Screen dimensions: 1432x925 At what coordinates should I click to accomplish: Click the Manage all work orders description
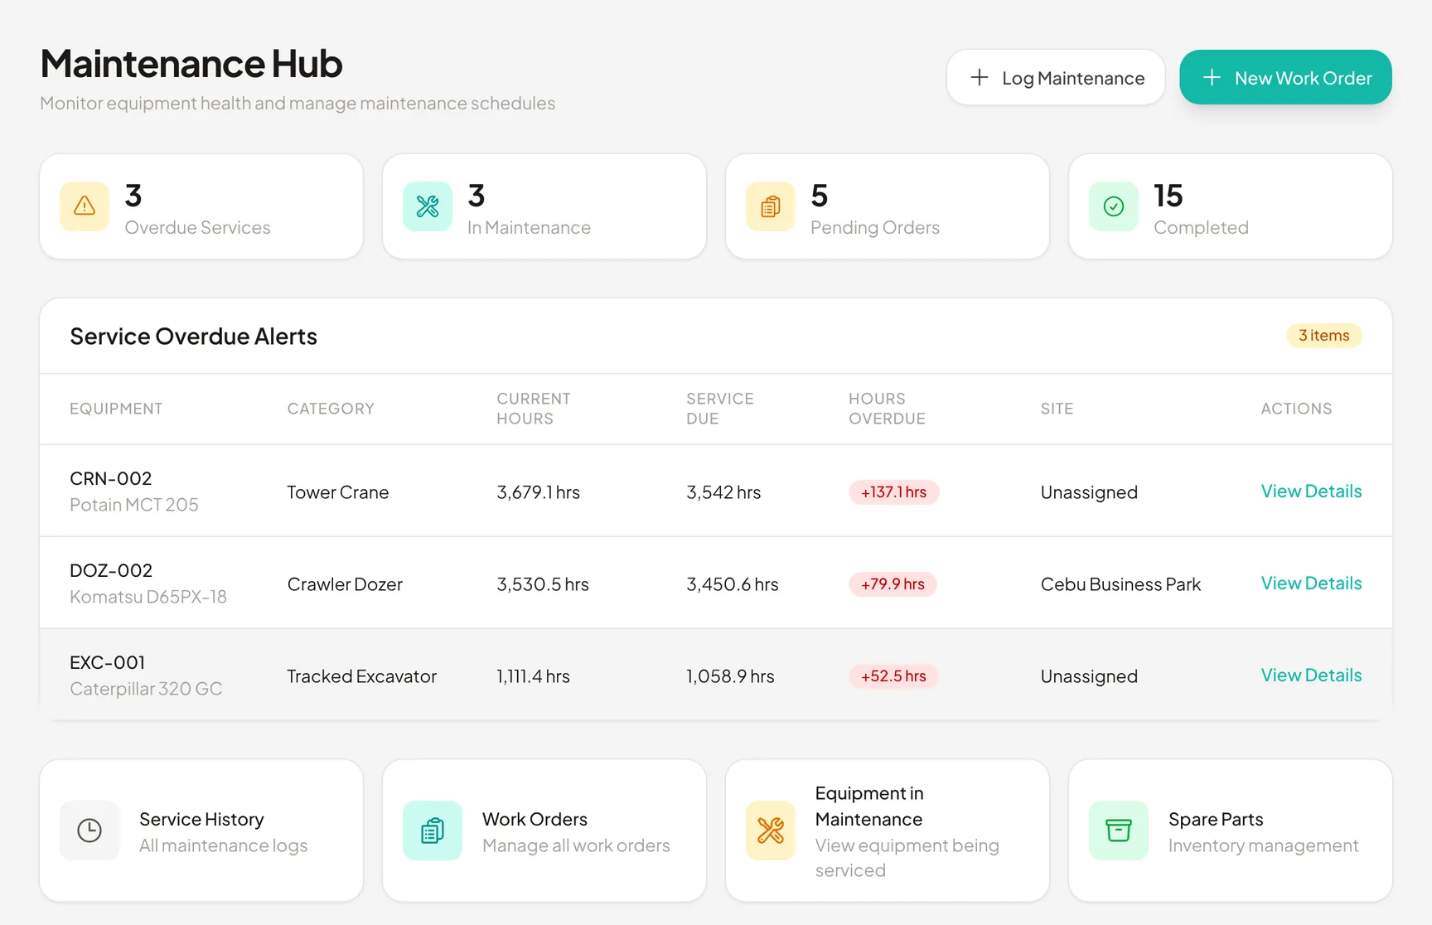[x=576, y=845]
